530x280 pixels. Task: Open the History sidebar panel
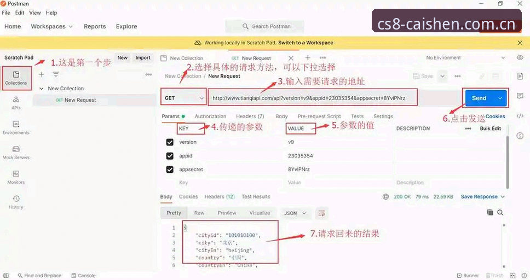(16, 202)
